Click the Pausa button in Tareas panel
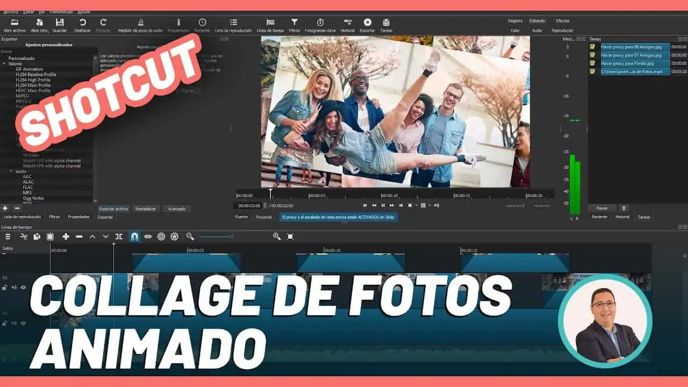 click(602, 208)
